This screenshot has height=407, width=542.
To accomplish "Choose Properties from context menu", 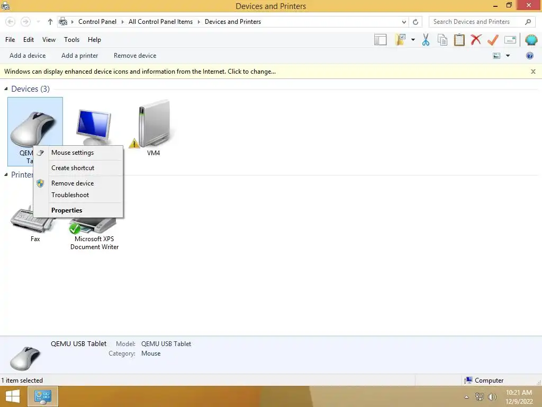I will pos(78,210).
